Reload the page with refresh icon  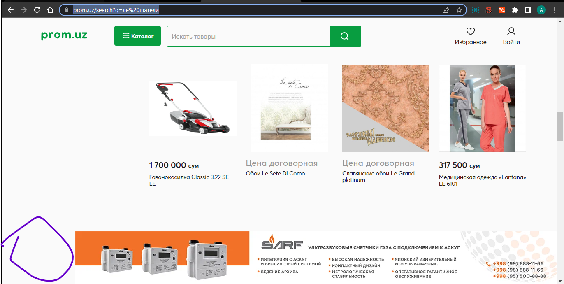coord(37,10)
